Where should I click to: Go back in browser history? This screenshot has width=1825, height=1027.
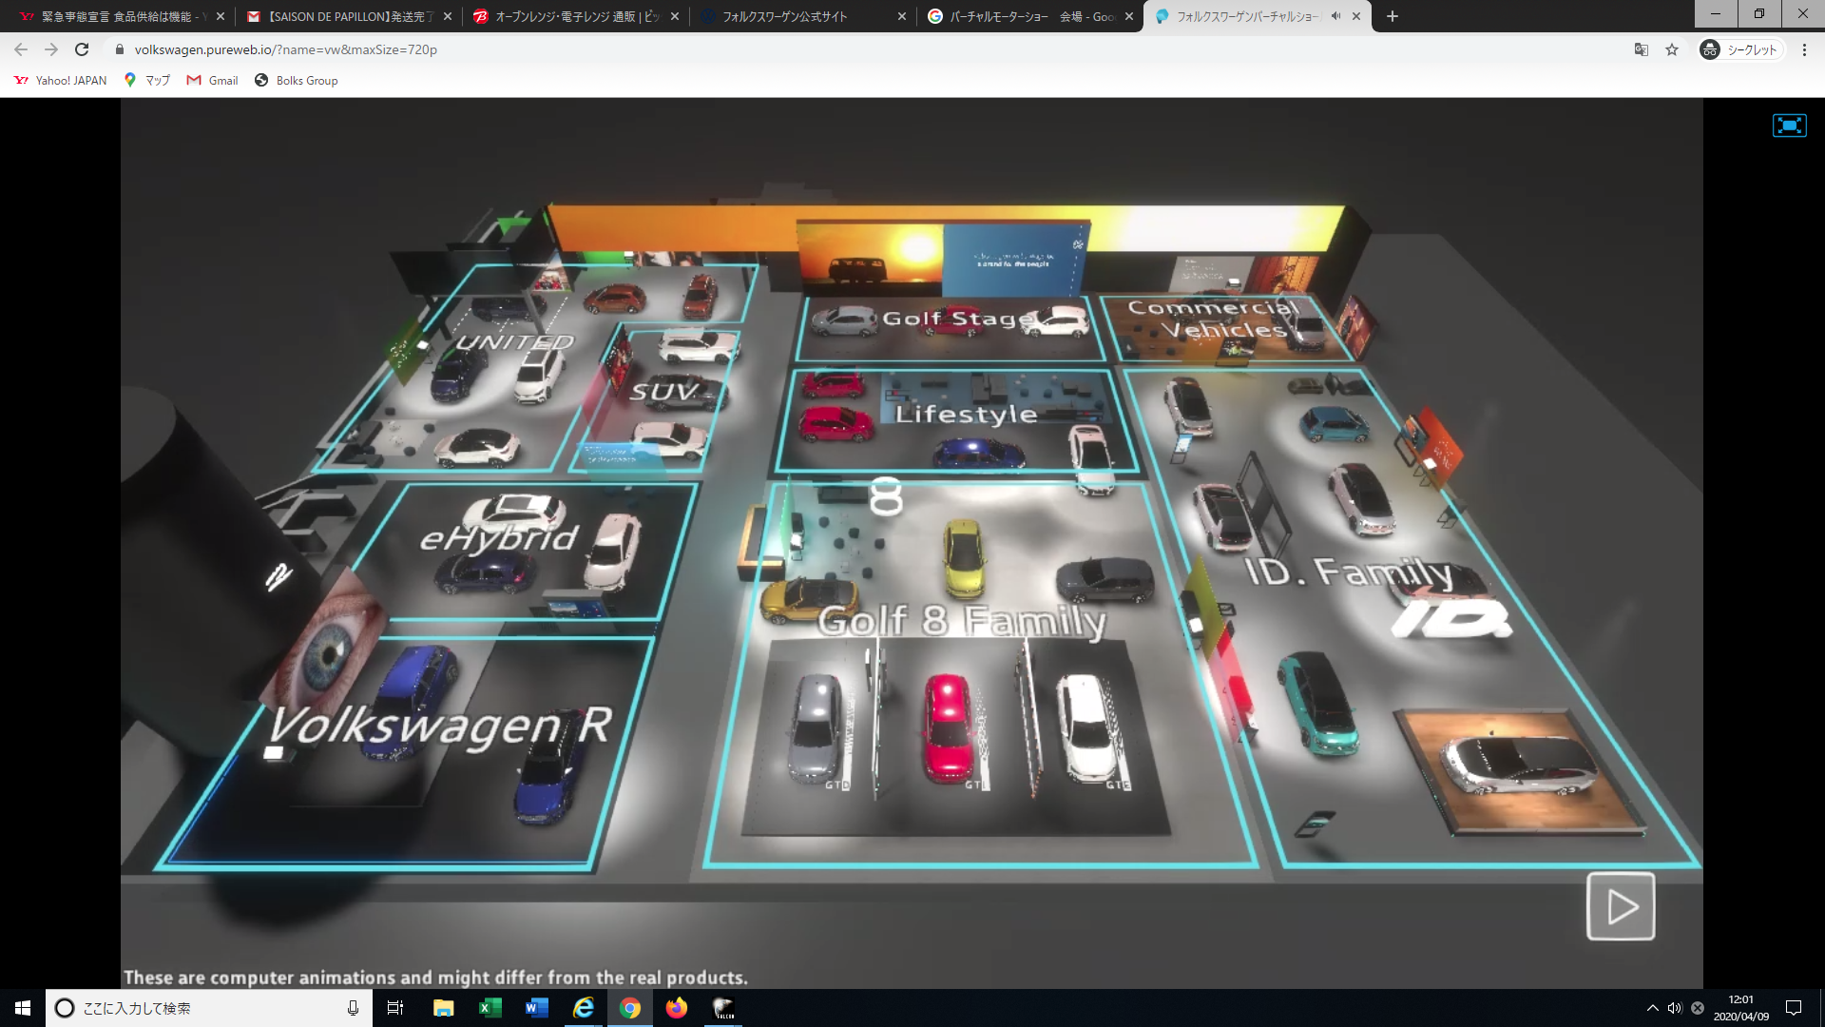tap(21, 49)
